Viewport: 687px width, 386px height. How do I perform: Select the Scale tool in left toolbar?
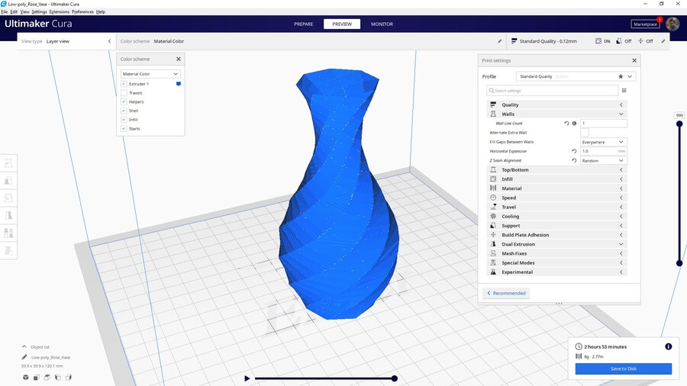coord(8,181)
